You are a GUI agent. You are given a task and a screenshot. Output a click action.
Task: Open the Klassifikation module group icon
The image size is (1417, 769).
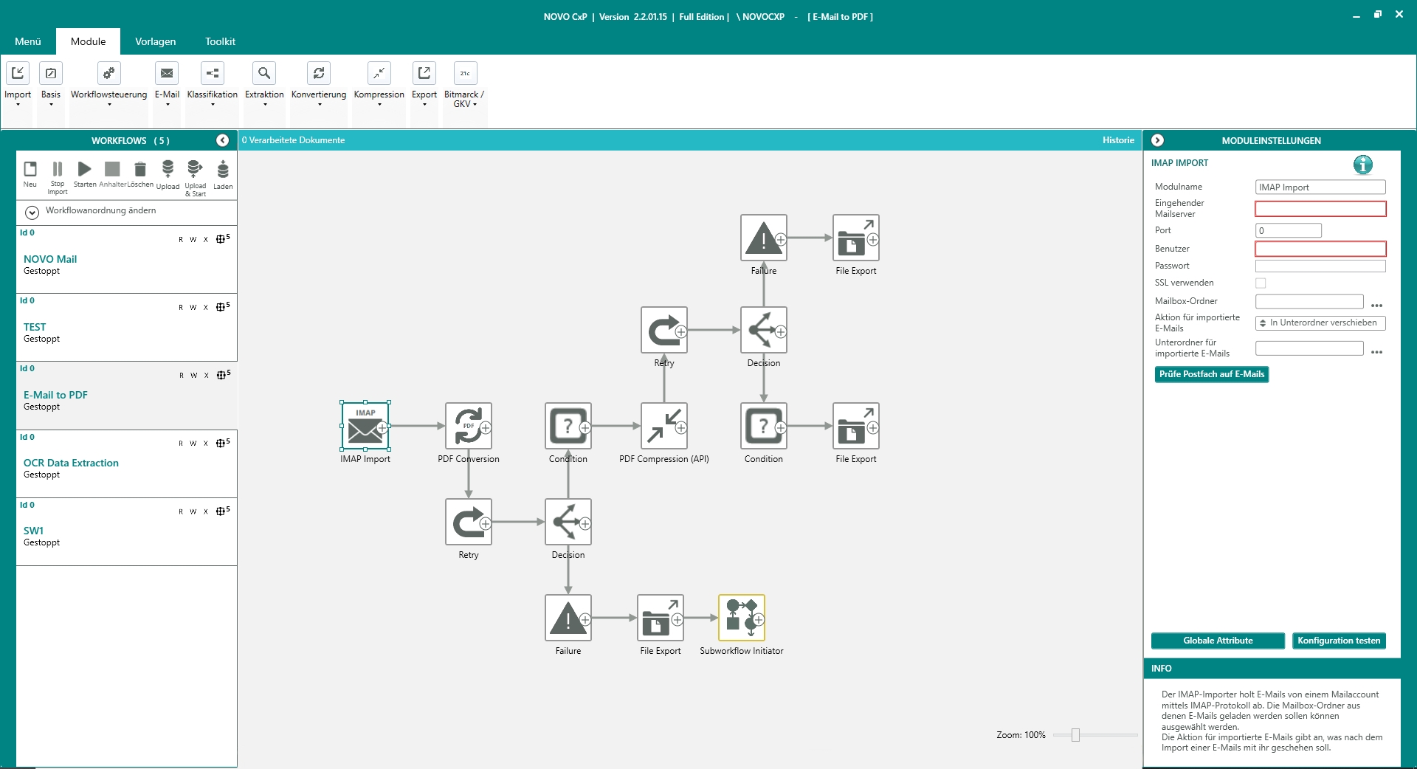pos(213,73)
